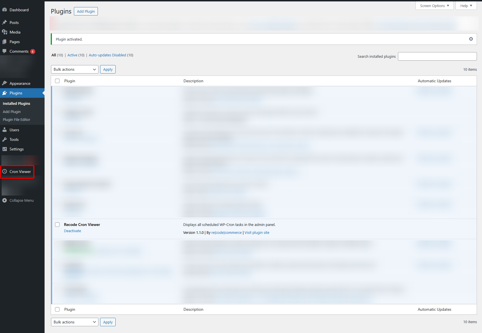Select all plugins via header checkbox
This screenshot has height=333, width=482.
57,81
